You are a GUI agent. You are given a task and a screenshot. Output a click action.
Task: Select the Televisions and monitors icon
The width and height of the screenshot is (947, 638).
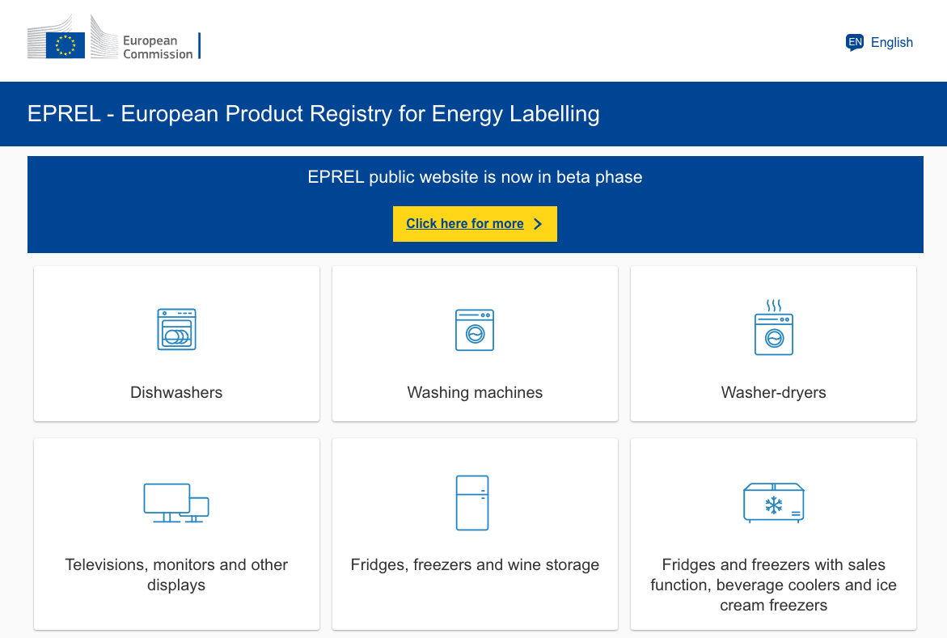pos(176,503)
